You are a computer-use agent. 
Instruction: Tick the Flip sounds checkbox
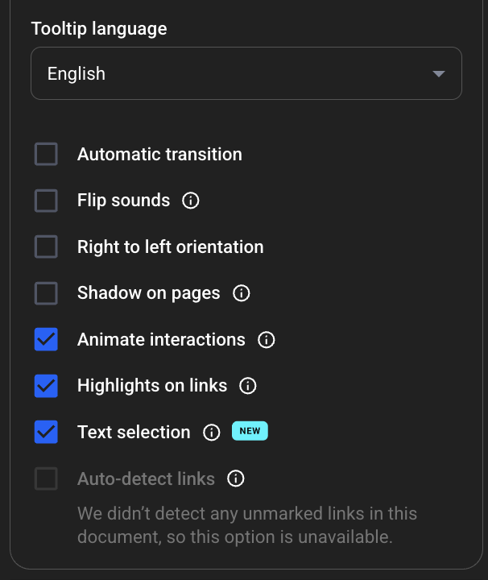click(46, 201)
